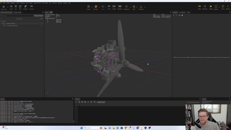Click the fourth Scripting toolbar icon
The image size is (231, 130).
pos(85,102)
